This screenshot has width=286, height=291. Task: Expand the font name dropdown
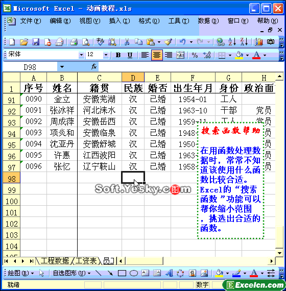coord(81,55)
